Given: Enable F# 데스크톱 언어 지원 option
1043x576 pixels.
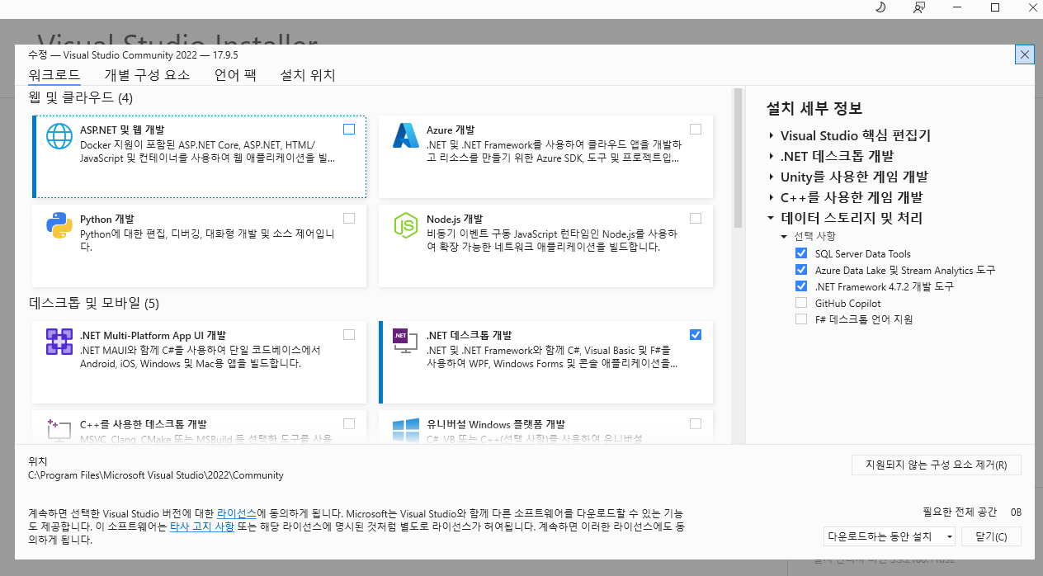Looking at the screenshot, I should pyautogui.click(x=801, y=319).
